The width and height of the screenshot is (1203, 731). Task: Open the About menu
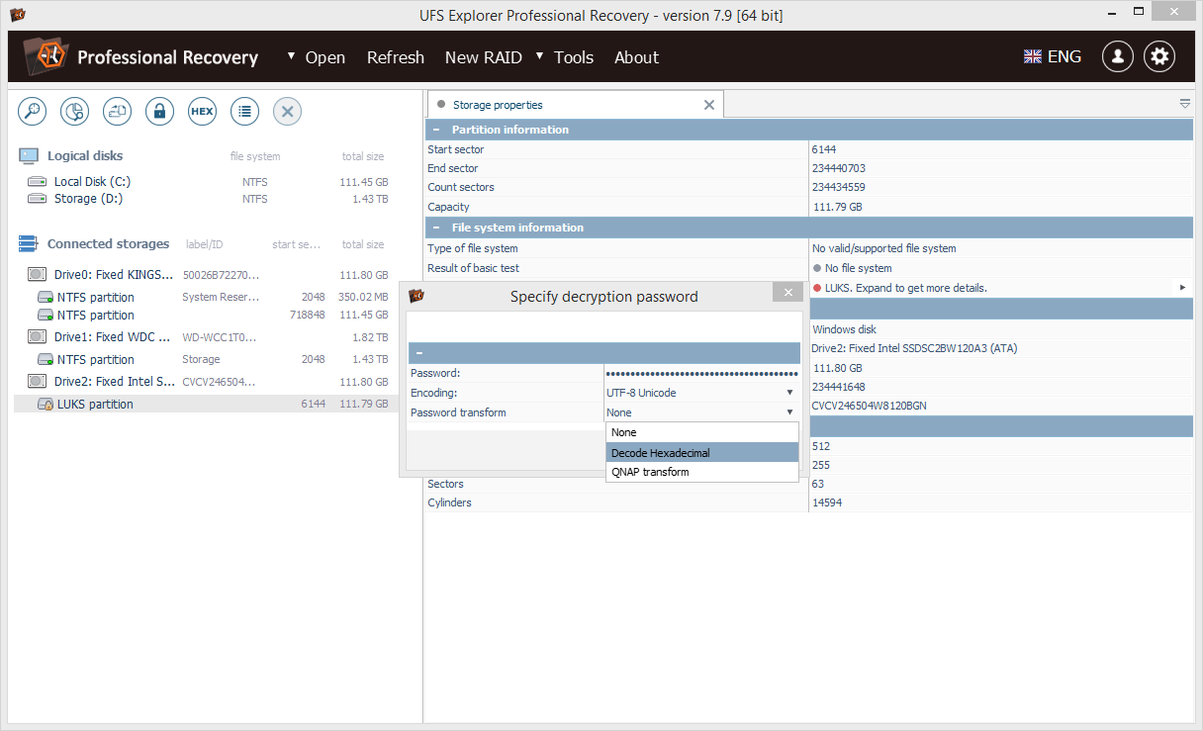636,57
